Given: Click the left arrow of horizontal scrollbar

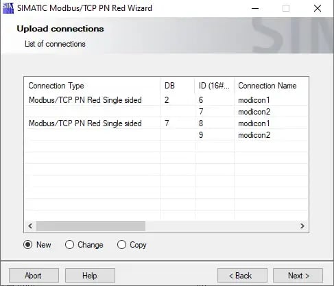Looking at the screenshot, I should tap(30, 226).
